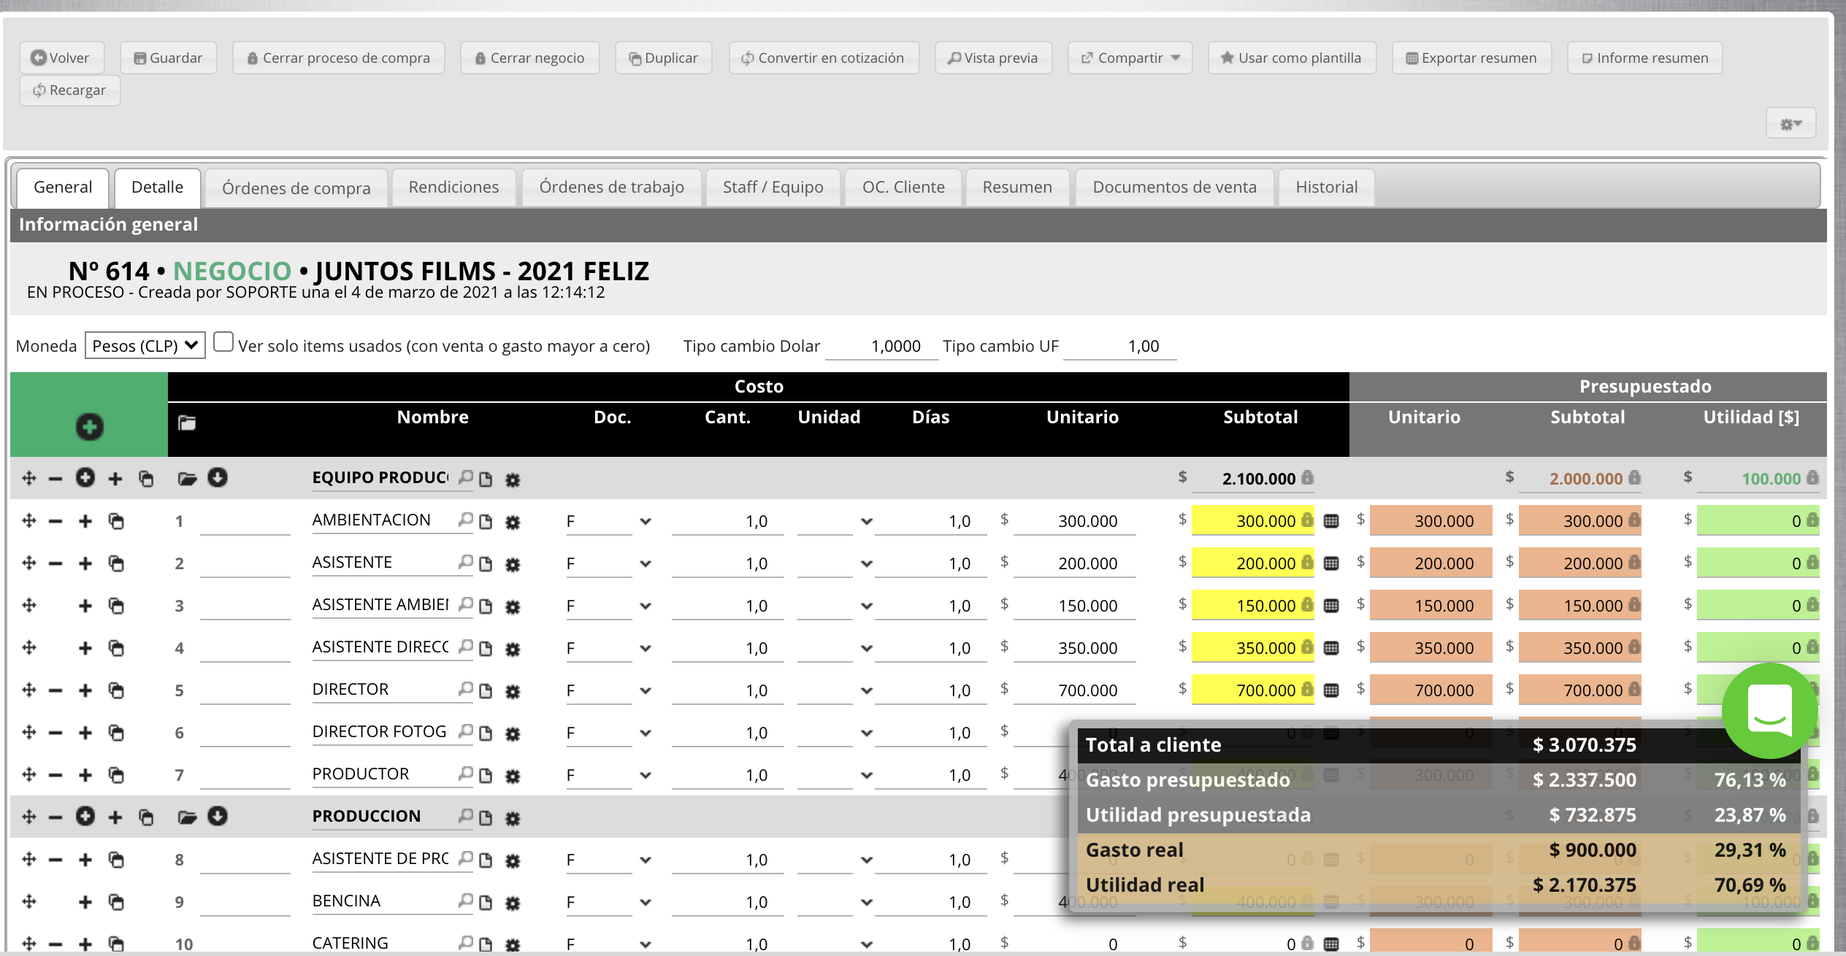Screen dimensions: 1846x956
Task: Open the search magnifier icon for AMBIENTACION
Action: pos(465,520)
